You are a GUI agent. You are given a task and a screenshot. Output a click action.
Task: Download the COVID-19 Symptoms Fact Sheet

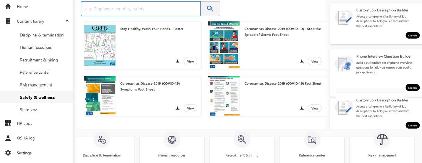pyautogui.click(x=177, y=108)
